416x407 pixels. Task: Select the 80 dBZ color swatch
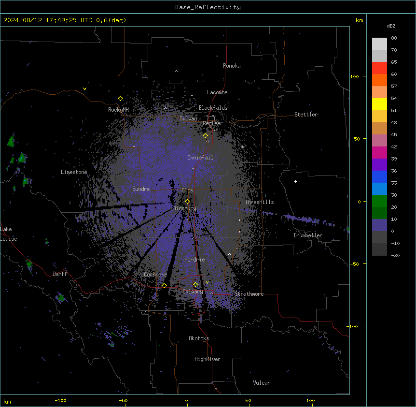(379, 44)
